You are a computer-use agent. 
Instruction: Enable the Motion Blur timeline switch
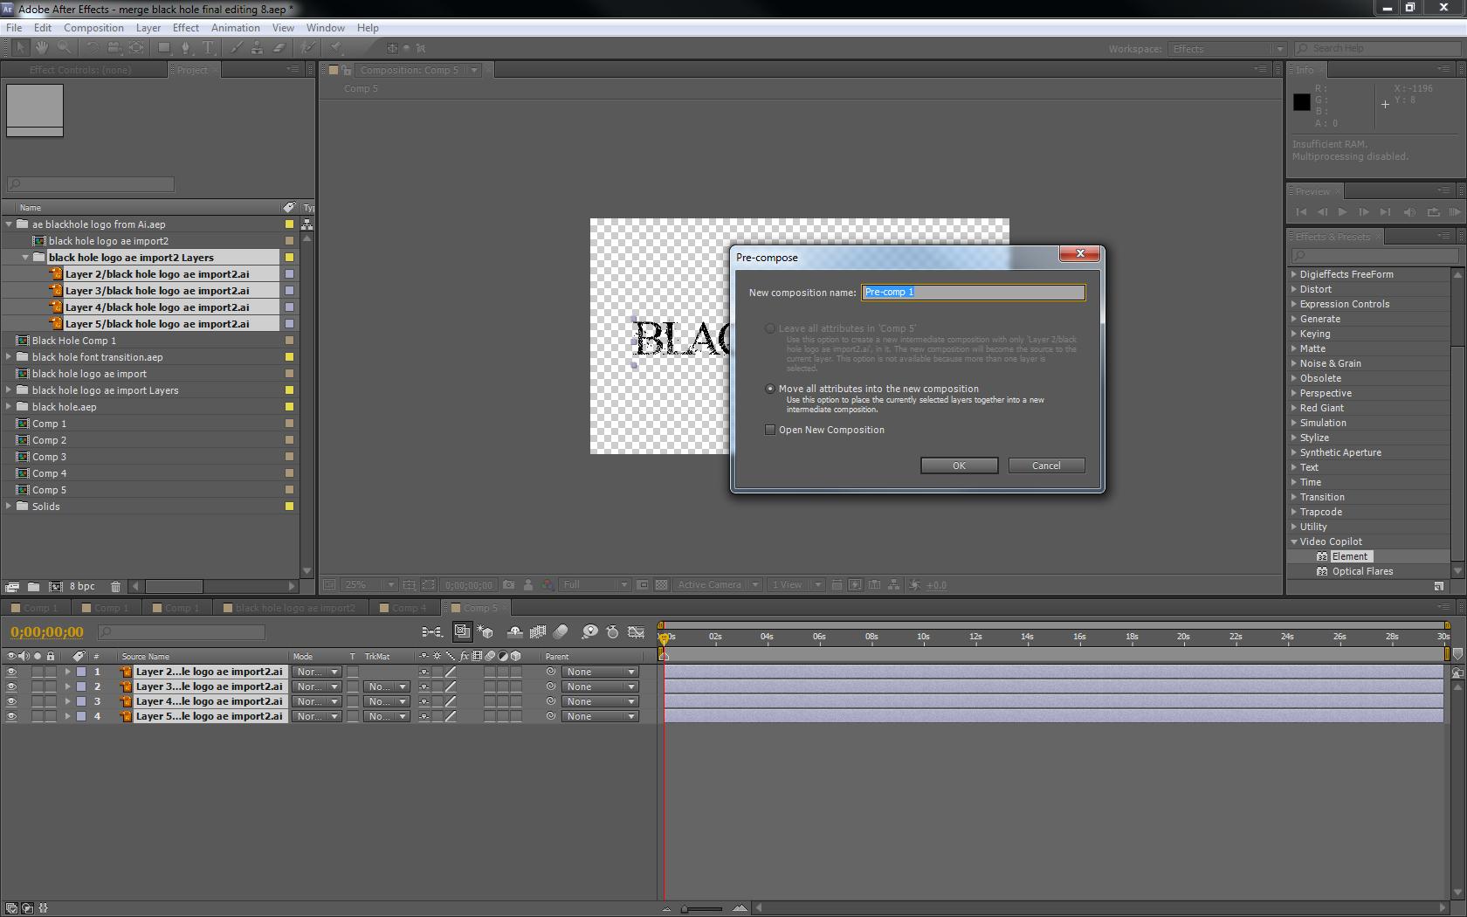click(561, 631)
